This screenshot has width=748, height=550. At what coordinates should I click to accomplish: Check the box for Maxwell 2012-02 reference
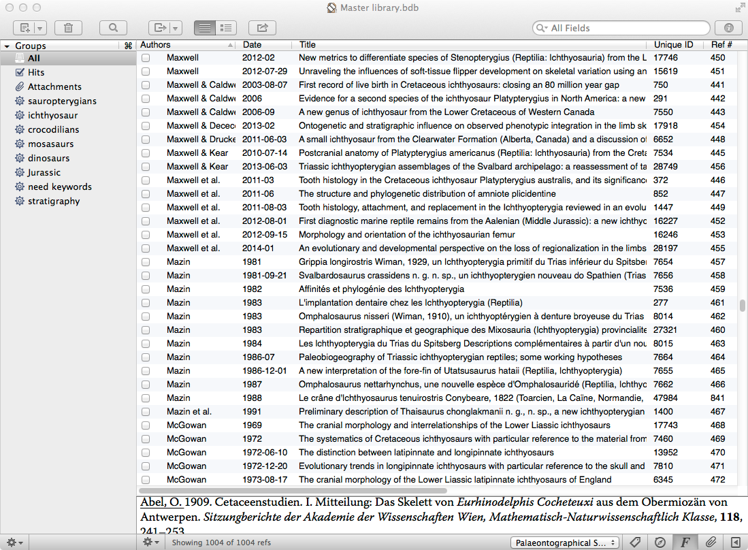click(x=146, y=58)
